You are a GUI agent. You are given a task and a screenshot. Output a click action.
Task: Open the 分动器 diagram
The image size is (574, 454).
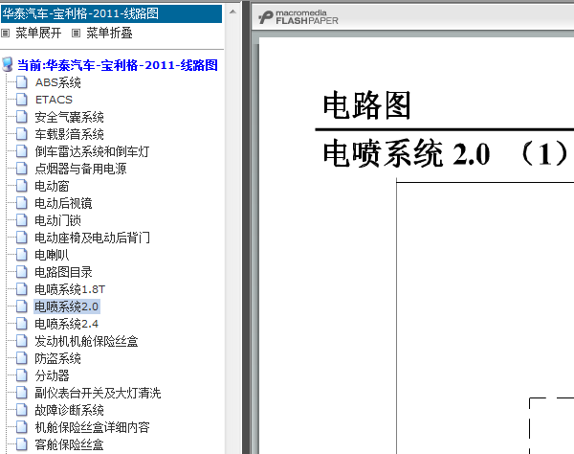[52, 375]
